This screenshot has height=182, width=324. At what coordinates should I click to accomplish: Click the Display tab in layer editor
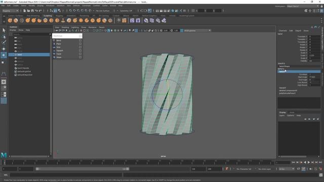[282, 112]
